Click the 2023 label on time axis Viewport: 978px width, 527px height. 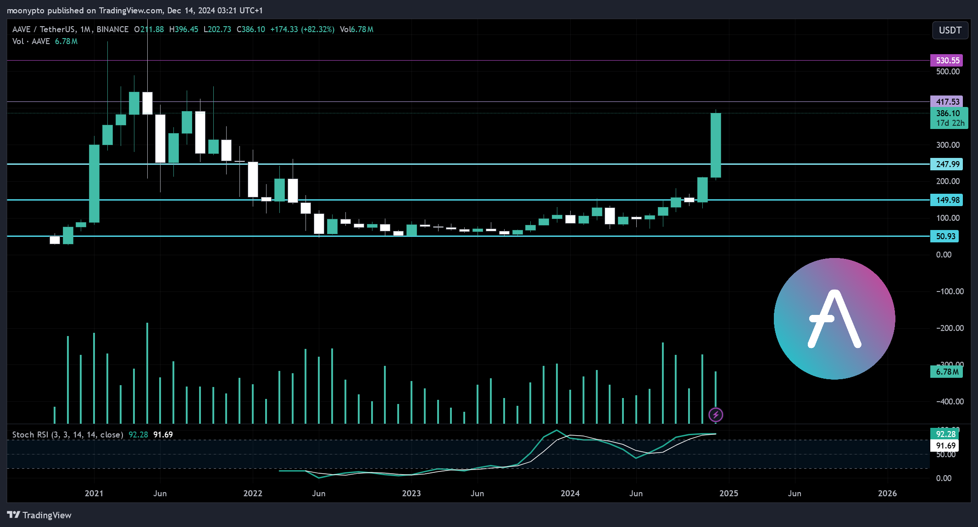tap(411, 493)
